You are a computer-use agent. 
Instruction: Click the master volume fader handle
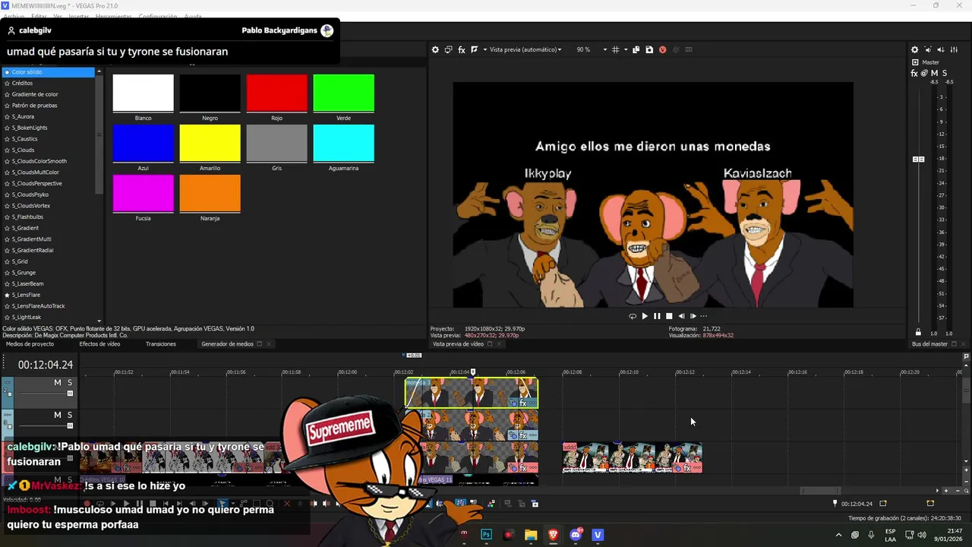tap(918, 160)
